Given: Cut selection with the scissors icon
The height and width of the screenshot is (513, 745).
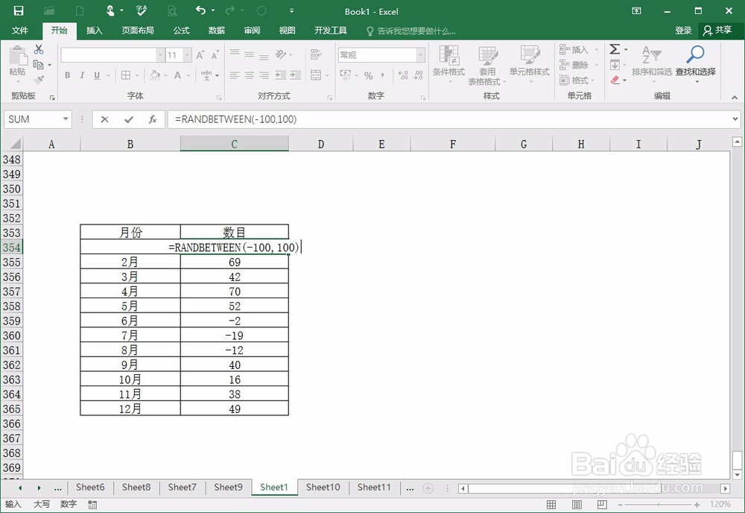Looking at the screenshot, I should point(39,49).
